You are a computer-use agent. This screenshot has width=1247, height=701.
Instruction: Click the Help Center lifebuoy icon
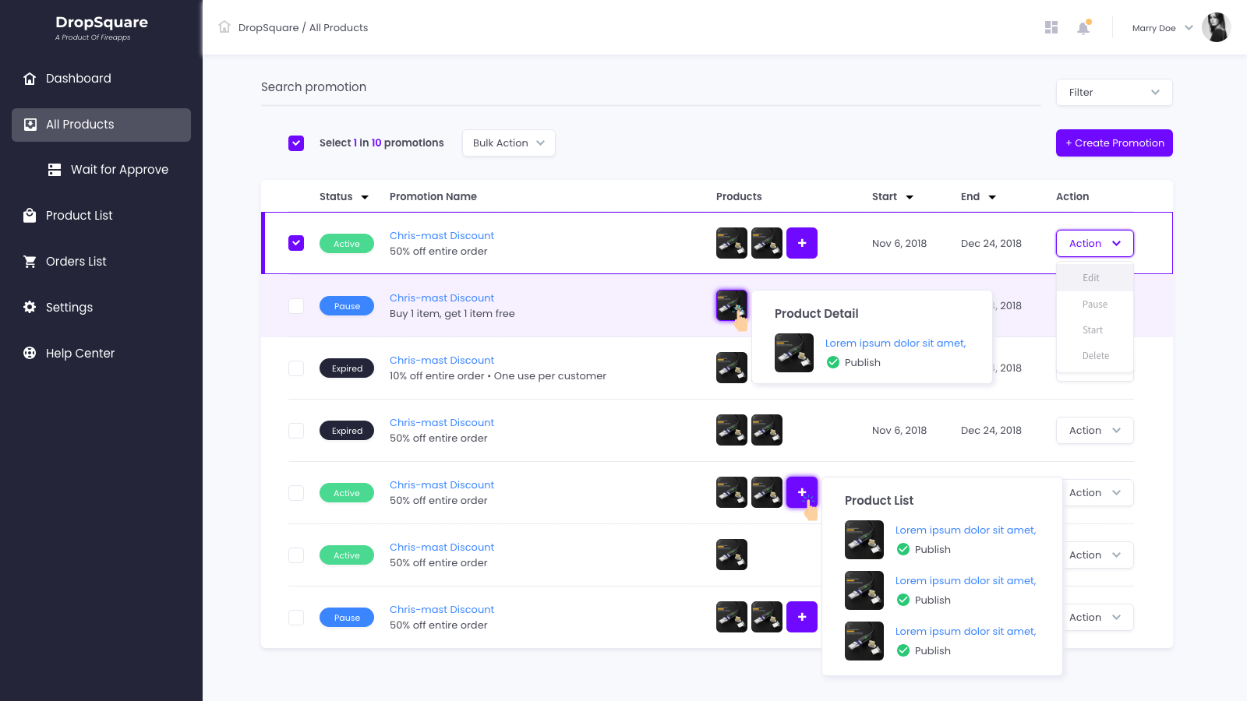(x=30, y=354)
